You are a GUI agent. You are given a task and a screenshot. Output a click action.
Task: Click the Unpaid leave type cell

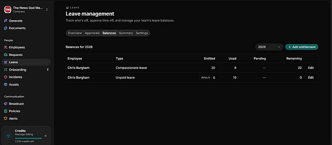tap(125, 78)
